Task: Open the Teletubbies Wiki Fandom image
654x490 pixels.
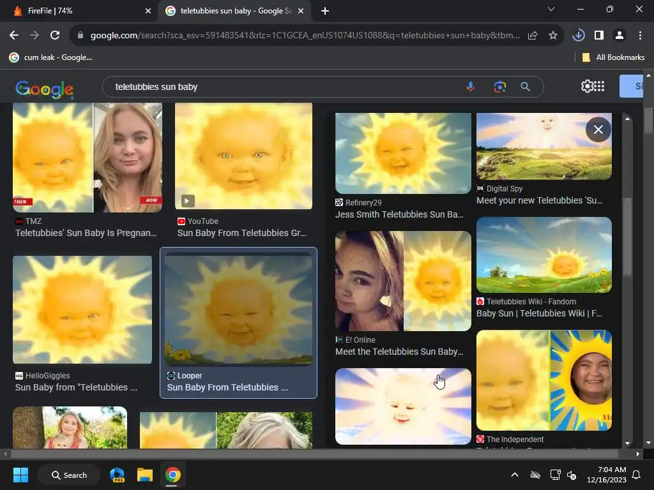Action: coord(544,255)
